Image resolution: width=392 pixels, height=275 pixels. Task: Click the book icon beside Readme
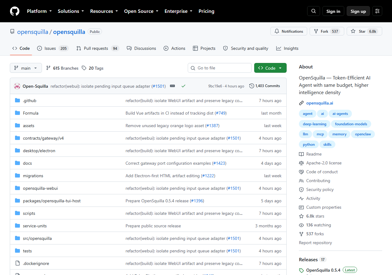(x=301, y=154)
